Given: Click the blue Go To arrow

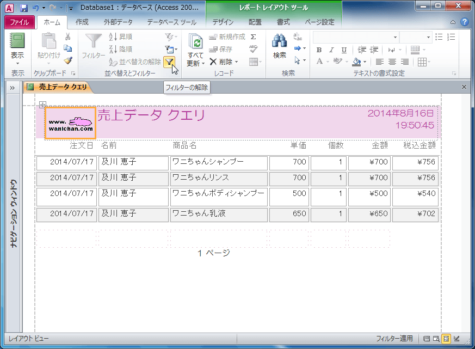Looking at the screenshot, I should (298, 48).
